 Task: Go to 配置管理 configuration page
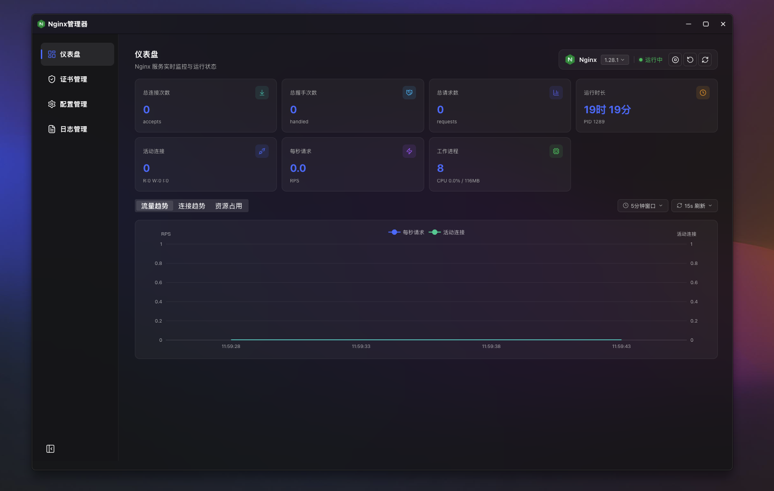(77, 104)
